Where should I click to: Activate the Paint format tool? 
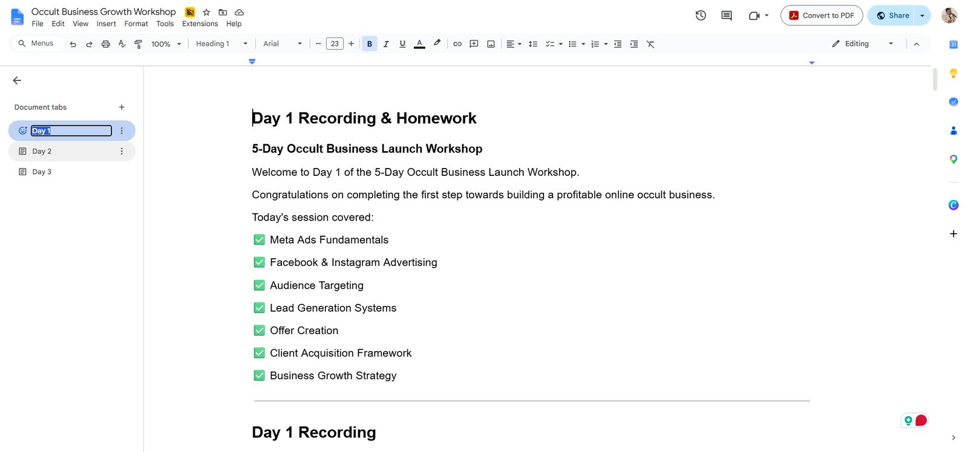138,44
